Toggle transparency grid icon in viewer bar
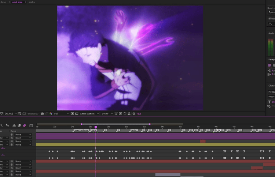275x177 pixels. (77, 114)
